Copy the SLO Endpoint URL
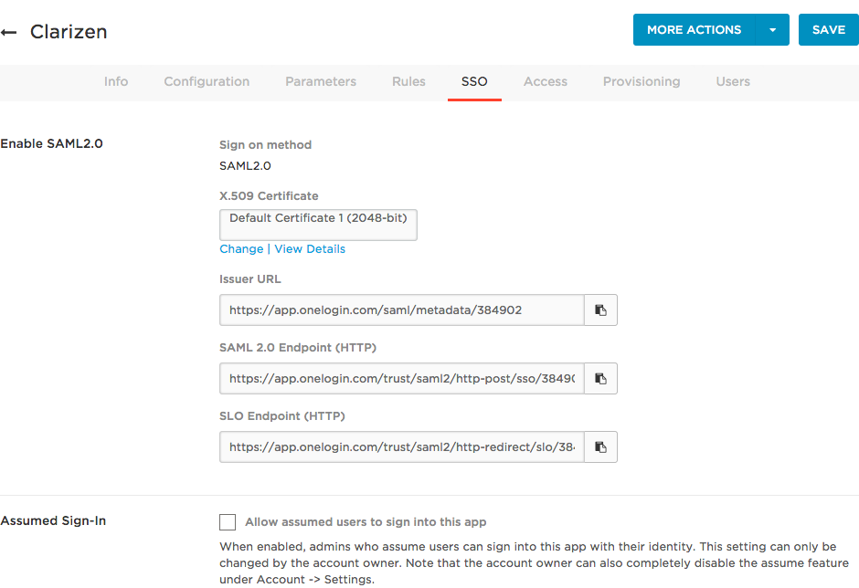859x588 pixels. tap(600, 446)
